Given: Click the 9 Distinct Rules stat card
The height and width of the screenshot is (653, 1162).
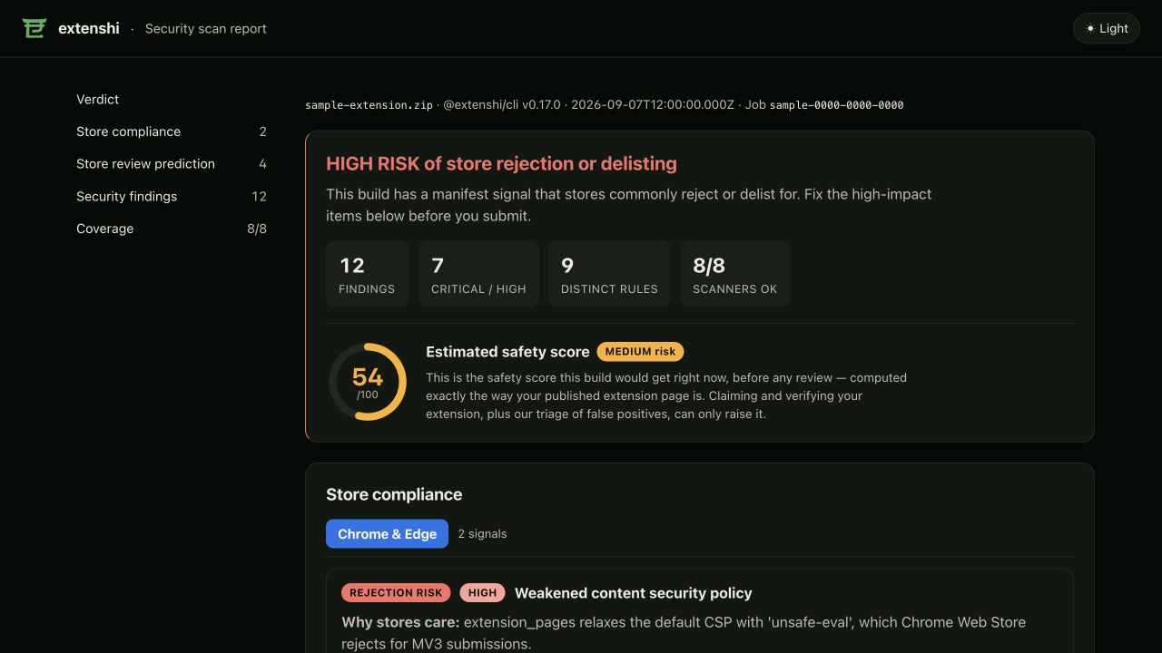Looking at the screenshot, I should [x=609, y=274].
